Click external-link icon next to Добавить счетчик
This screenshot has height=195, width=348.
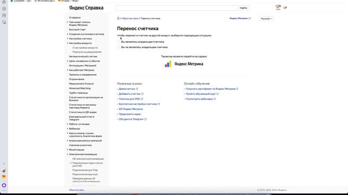pyautogui.click(x=142, y=94)
